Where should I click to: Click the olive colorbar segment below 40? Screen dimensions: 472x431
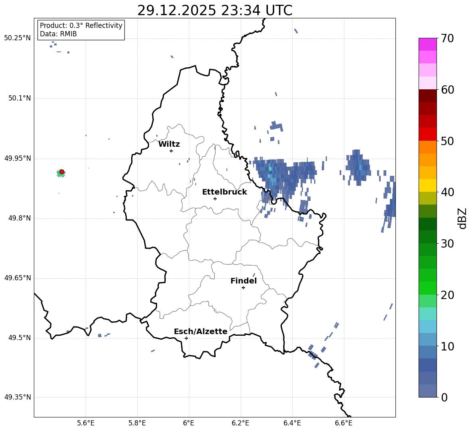[x=428, y=198]
